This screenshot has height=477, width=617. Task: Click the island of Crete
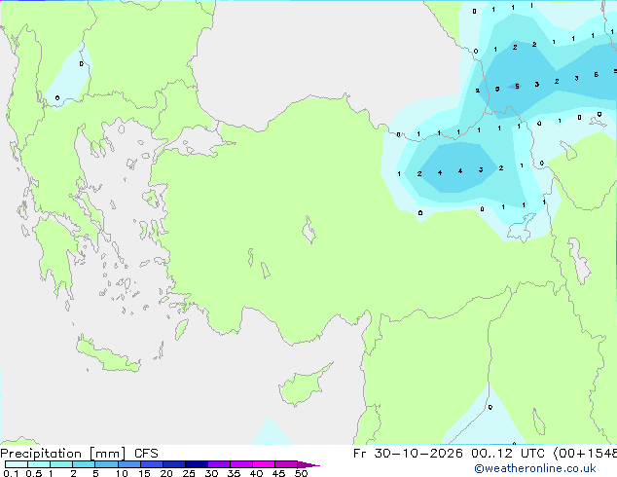pos(108,355)
